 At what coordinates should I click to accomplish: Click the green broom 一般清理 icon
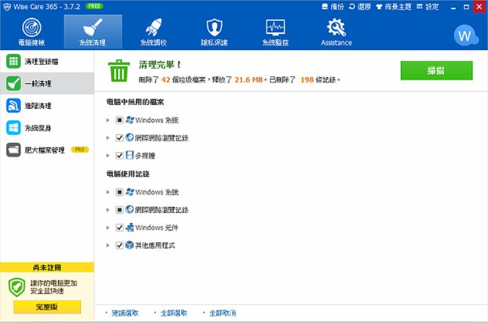tap(14, 83)
